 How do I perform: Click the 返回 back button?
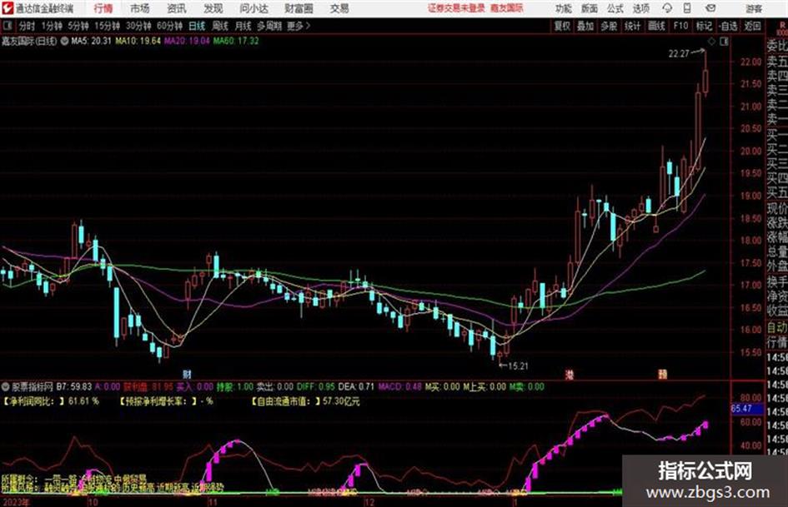point(752,26)
